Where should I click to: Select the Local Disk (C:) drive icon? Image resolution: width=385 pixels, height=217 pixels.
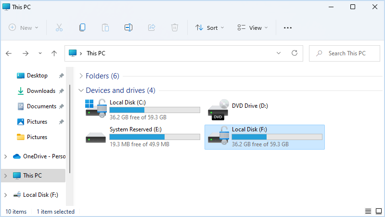click(96, 108)
